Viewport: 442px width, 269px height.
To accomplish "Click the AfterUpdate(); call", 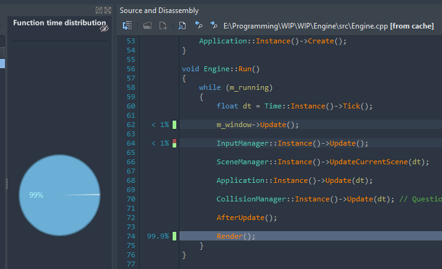I will pyautogui.click(x=246, y=218).
